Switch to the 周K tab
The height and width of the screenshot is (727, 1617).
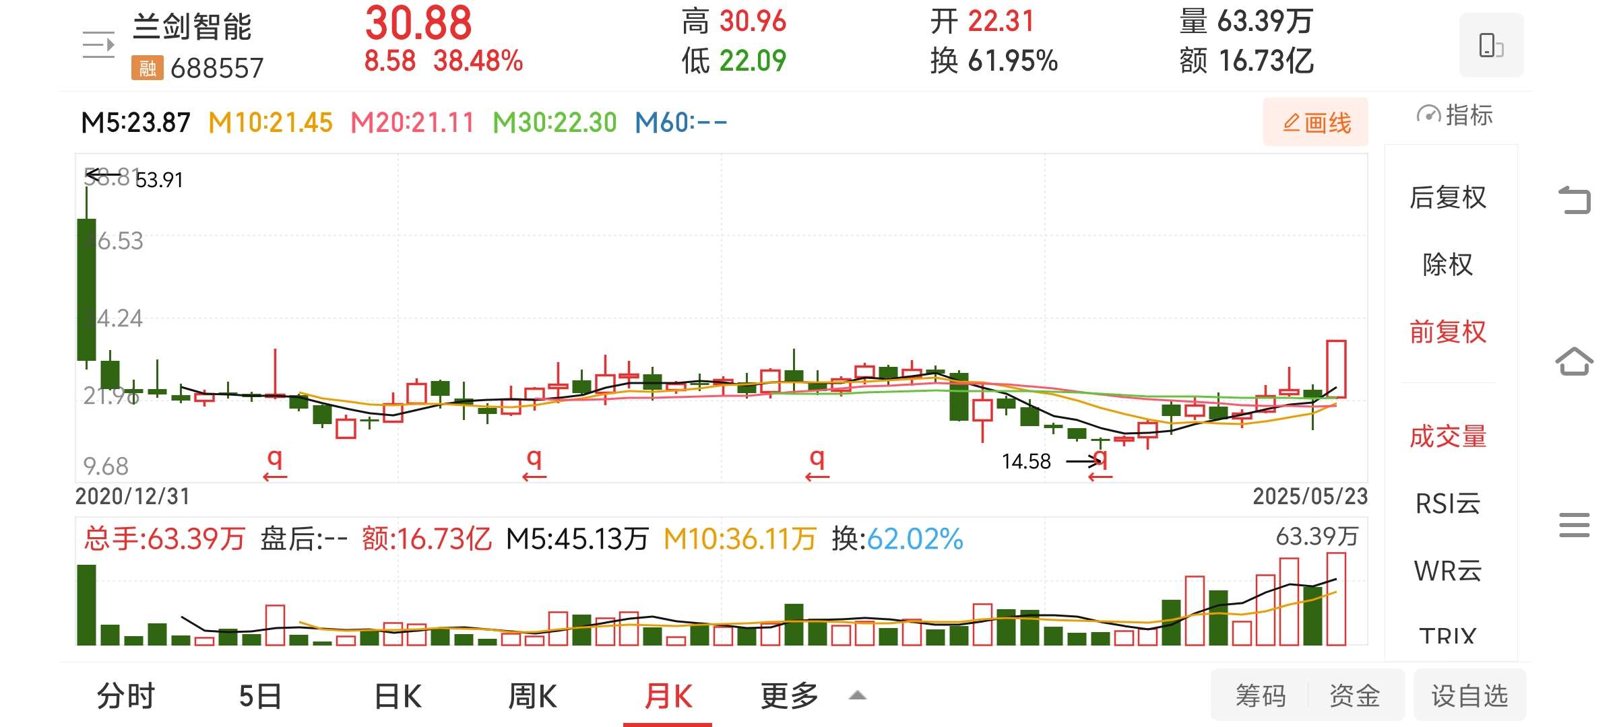pos(532,695)
